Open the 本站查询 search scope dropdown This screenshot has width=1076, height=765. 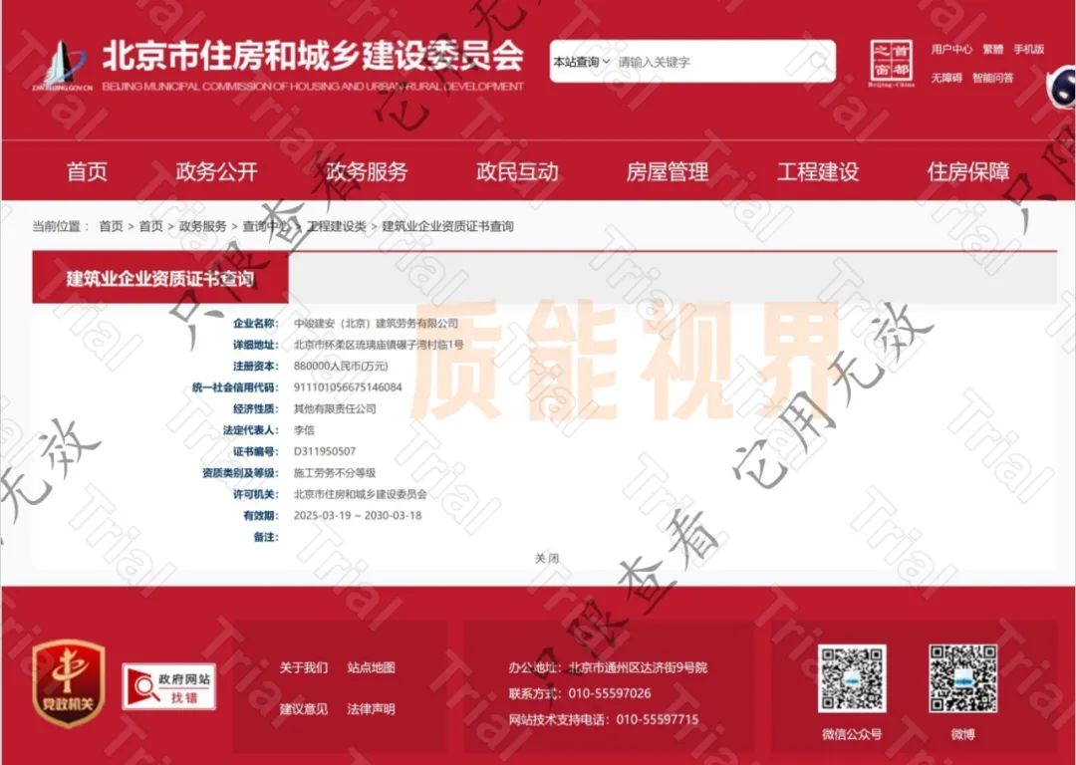pos(581,62)
